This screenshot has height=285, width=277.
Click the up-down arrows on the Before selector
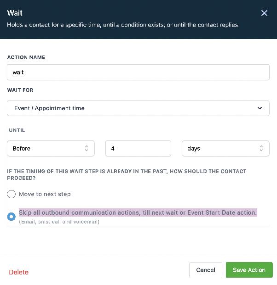[x=87, y=148]
